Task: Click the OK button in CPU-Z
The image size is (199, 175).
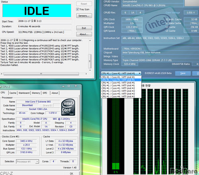Action: click(x=72, y=173)
